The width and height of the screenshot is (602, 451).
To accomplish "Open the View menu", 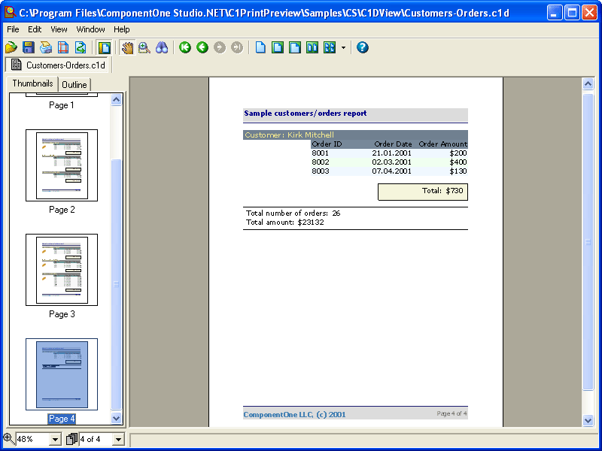I will (x=58, y=29).
